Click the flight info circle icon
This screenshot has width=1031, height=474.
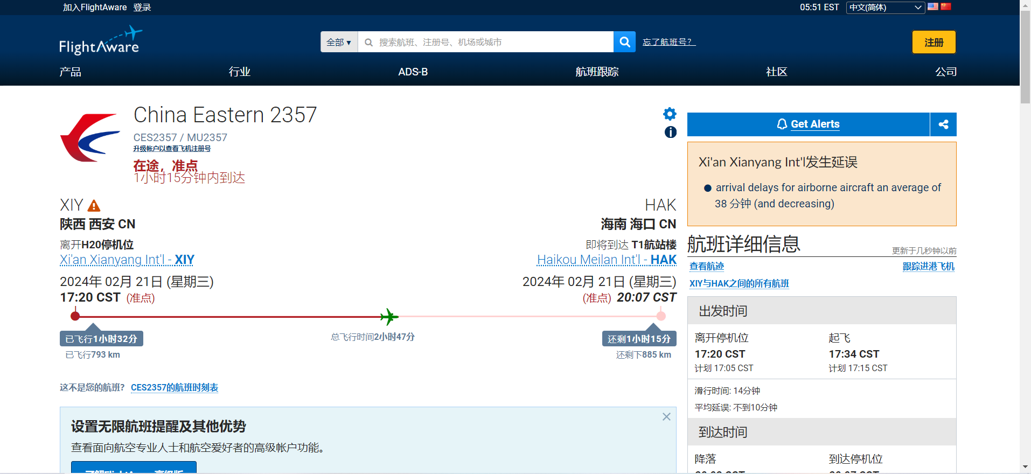click(670, 132)
